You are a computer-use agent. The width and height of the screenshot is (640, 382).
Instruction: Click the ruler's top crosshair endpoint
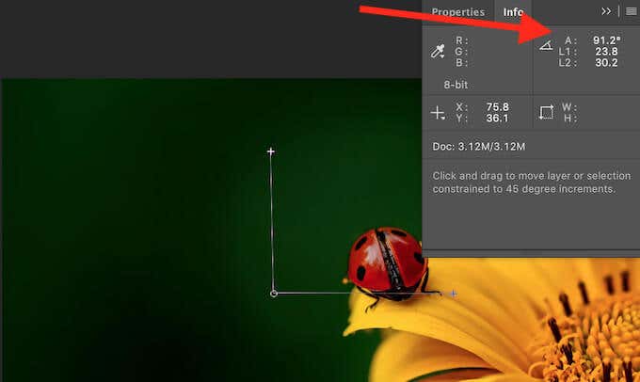[271, 151]
